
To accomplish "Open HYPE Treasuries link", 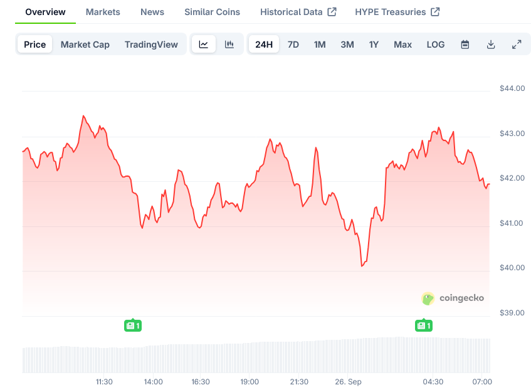I will [x=391, y=12].
